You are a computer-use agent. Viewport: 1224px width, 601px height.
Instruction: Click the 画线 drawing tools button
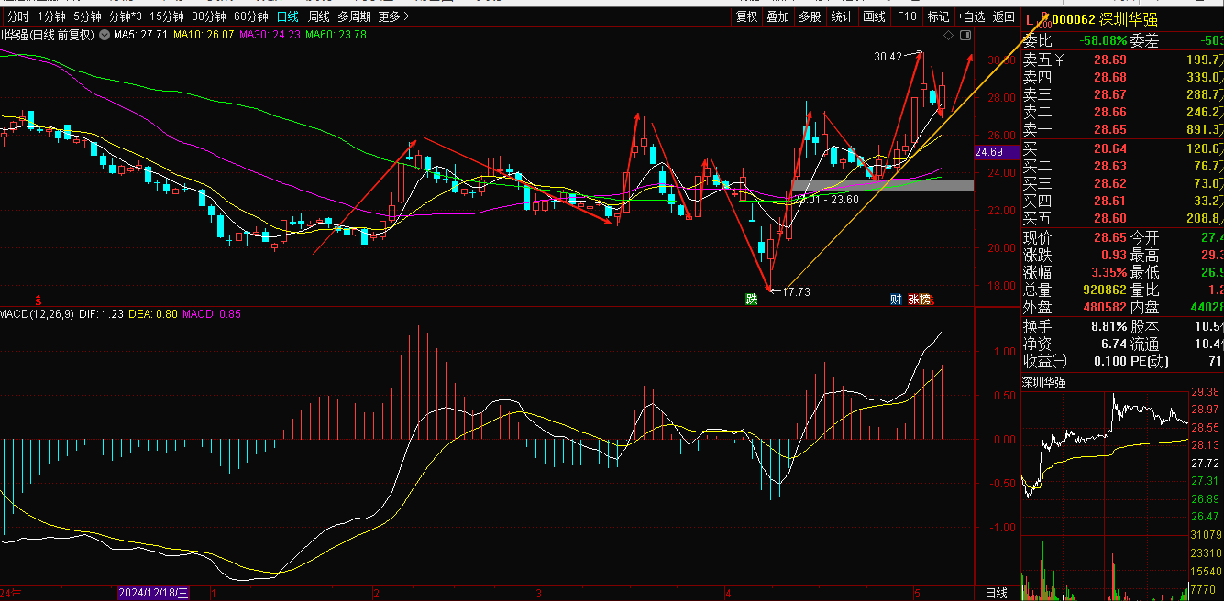pyautogui.click(x=874, y=16)
